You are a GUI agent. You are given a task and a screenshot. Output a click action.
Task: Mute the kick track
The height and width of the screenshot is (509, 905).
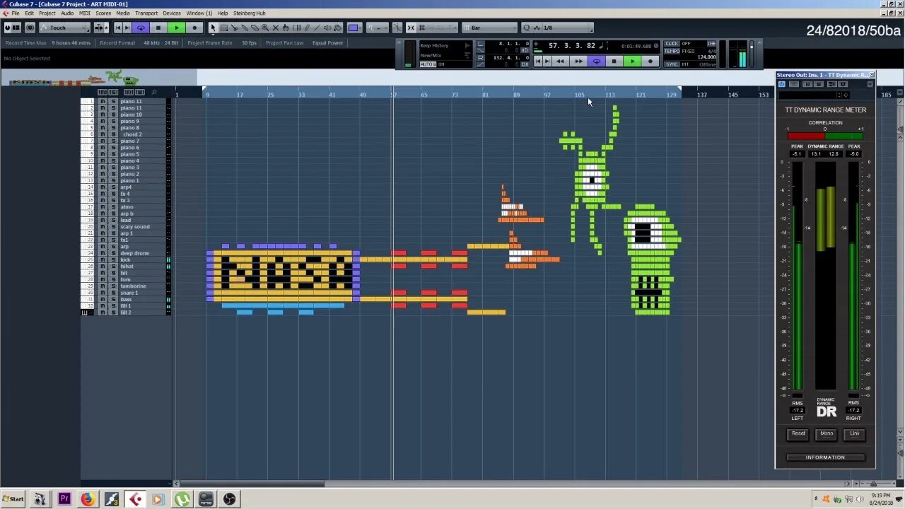point(103,259)
